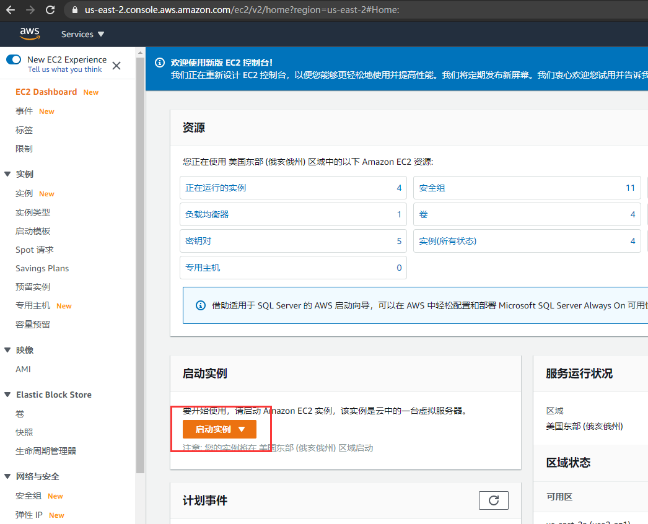Image resolution: width=648 pixels, height=524 pixels.
Task: Open 安全组 resource card
Action: (527, 188)
